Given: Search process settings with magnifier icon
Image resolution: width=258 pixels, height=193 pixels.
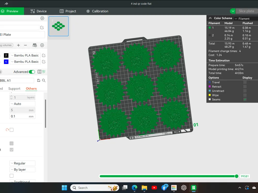Looking at the screenshot, I should tap(44, 80).
